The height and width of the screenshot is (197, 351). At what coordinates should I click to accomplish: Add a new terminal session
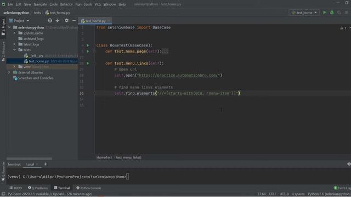tap(46, 164)
